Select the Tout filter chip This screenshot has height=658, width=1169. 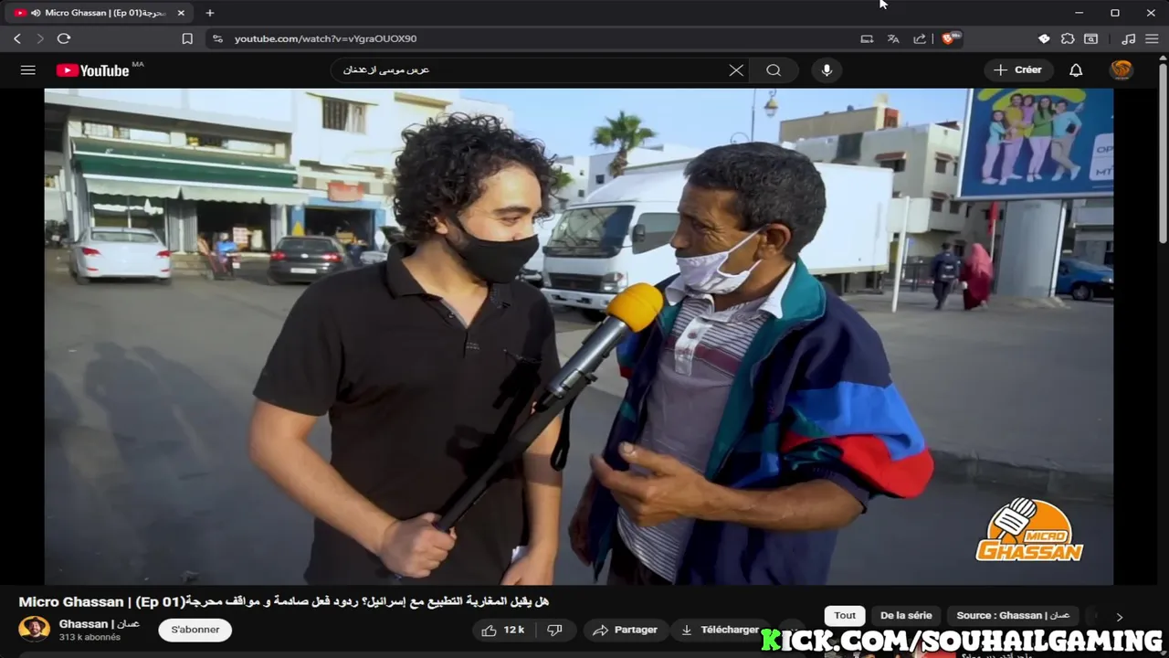[845, 616]
